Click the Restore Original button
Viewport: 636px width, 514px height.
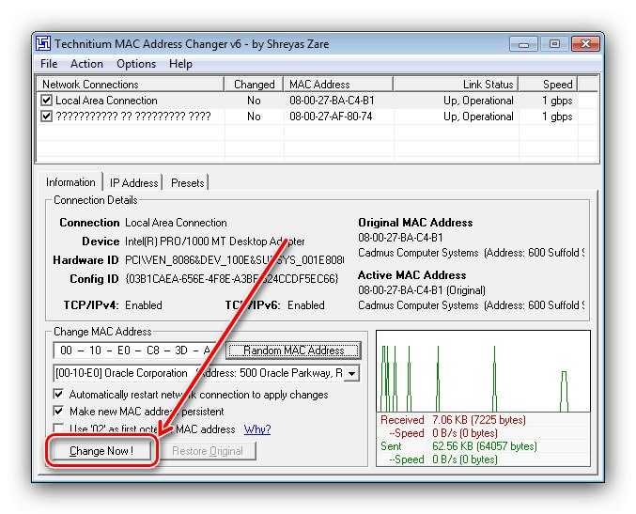point(208,451)
